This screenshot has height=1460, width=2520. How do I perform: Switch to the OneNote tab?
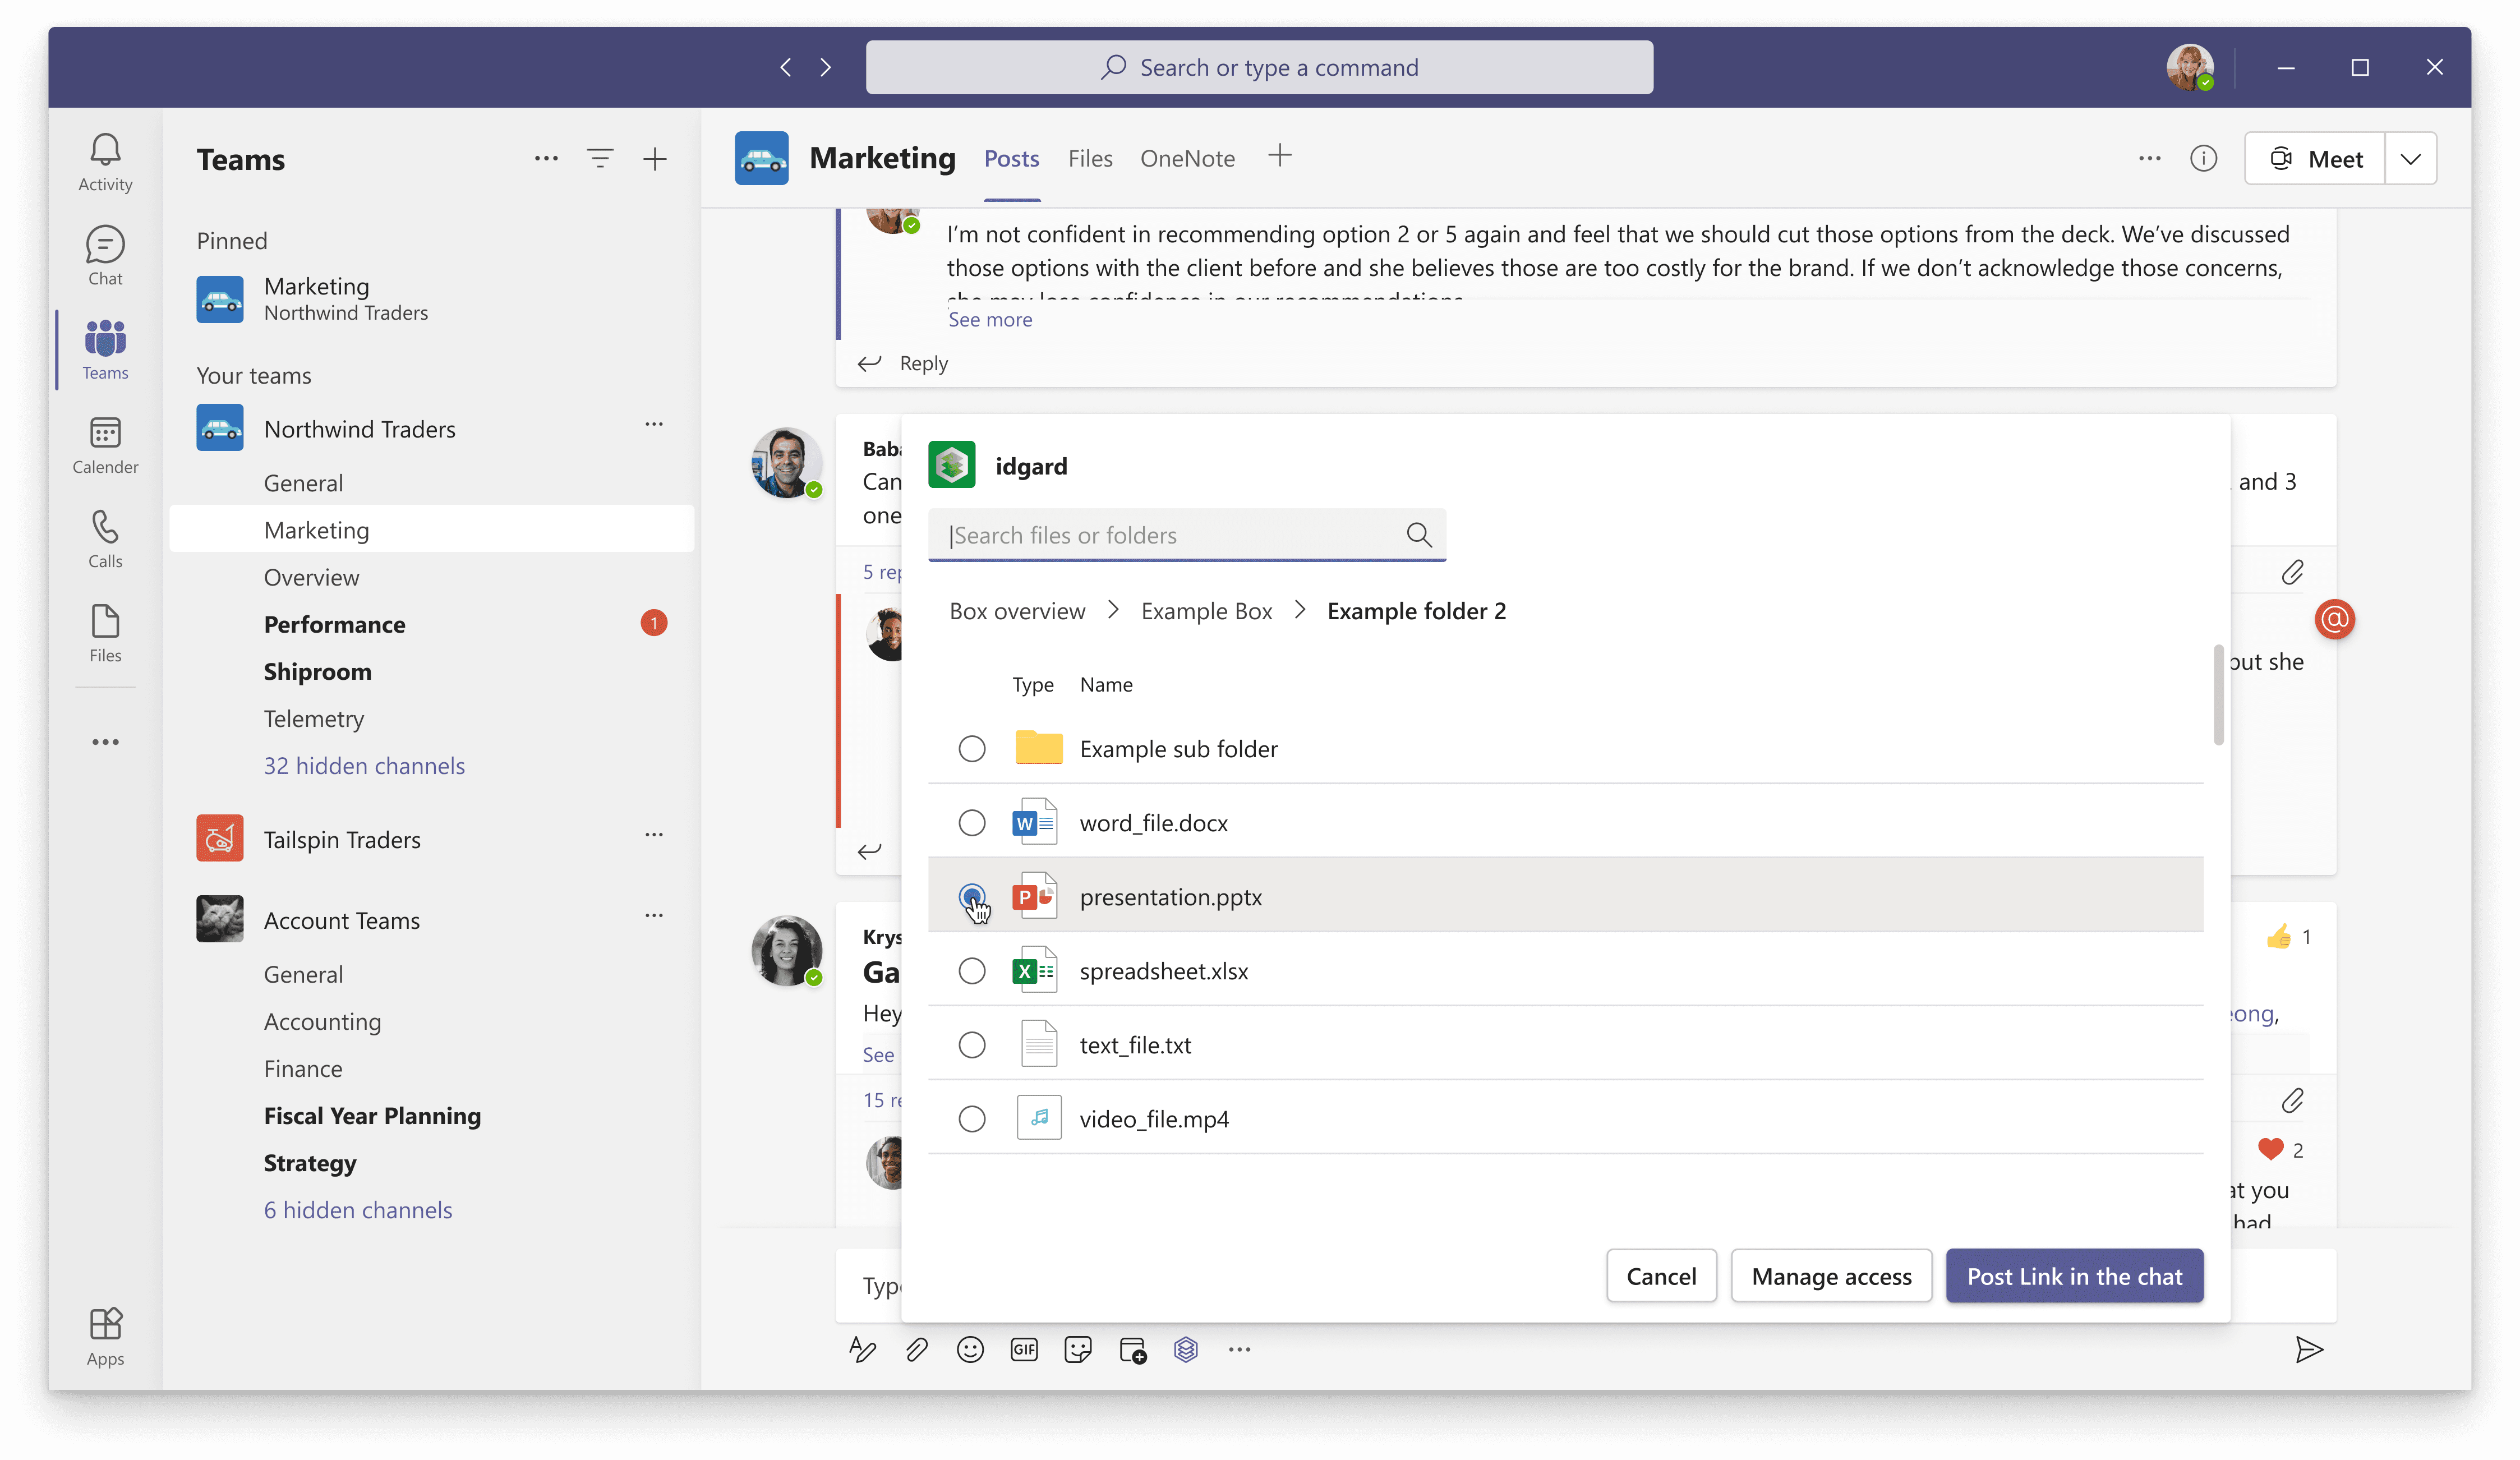[1187, 159]
